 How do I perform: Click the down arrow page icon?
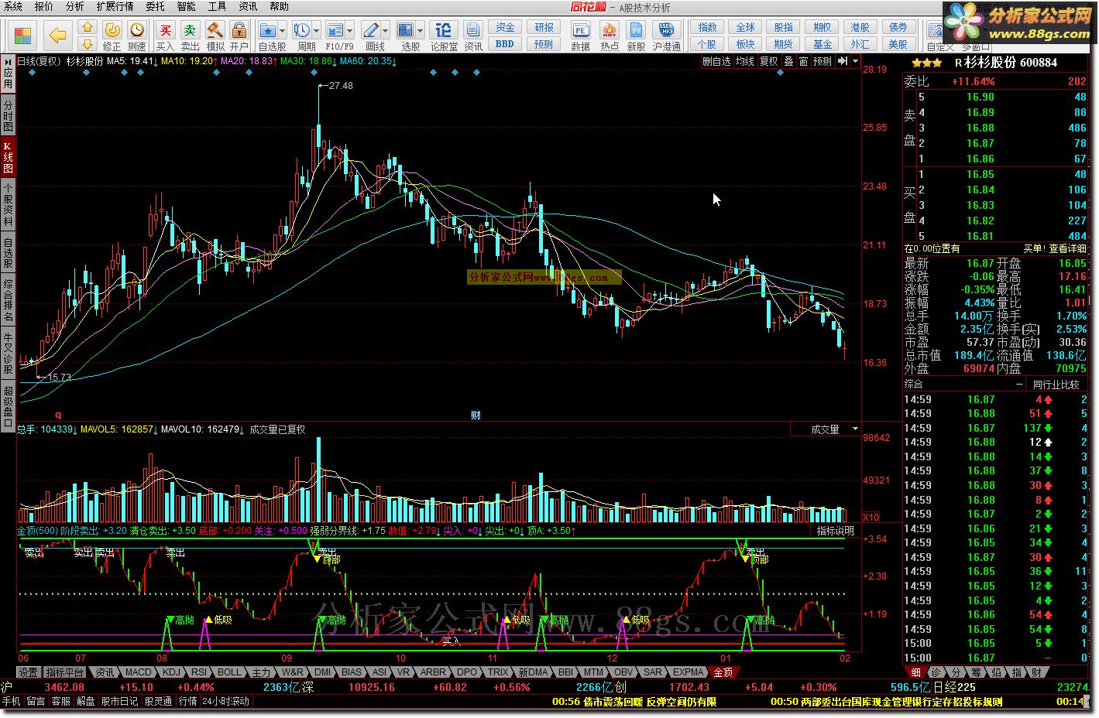[88, 44]
